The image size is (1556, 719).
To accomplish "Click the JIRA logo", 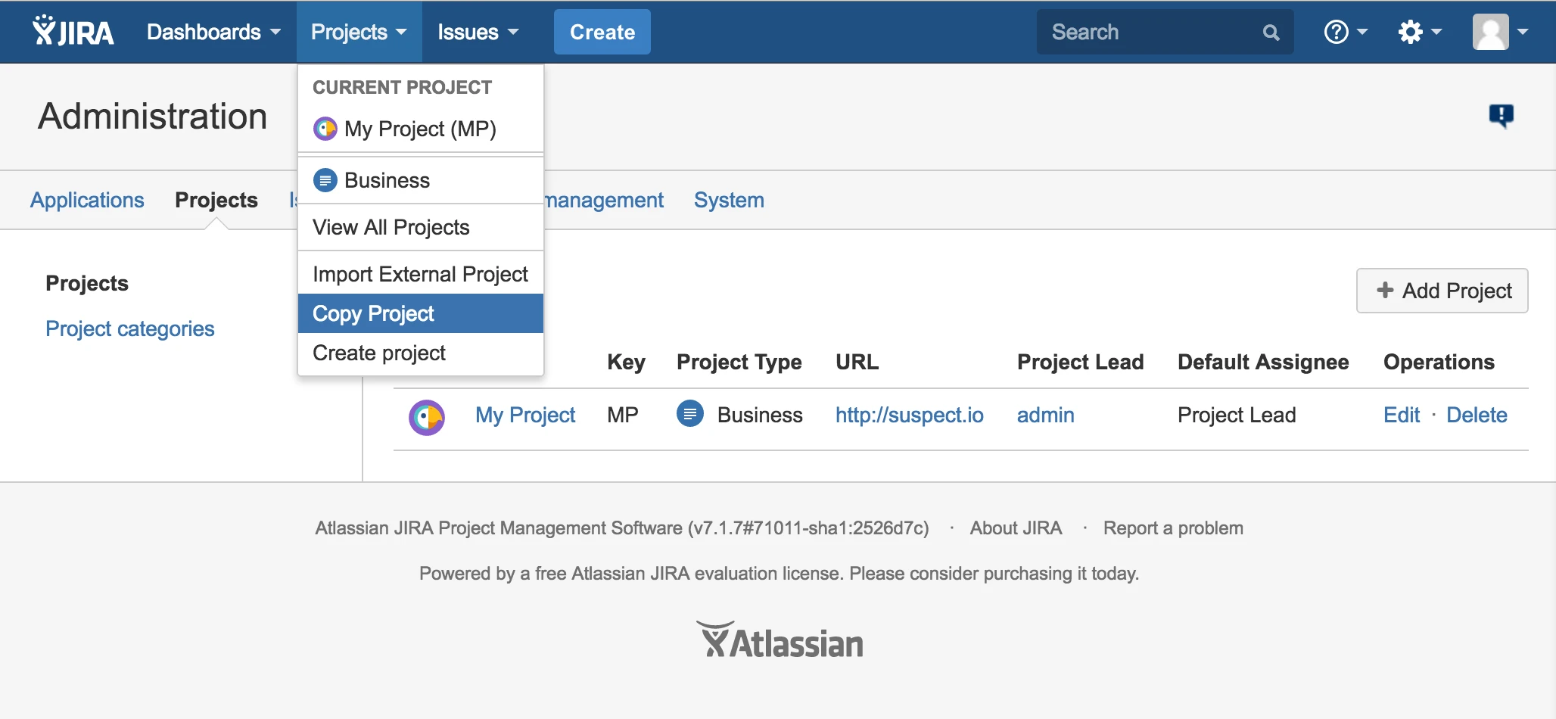I will click(x=73, y=31).
